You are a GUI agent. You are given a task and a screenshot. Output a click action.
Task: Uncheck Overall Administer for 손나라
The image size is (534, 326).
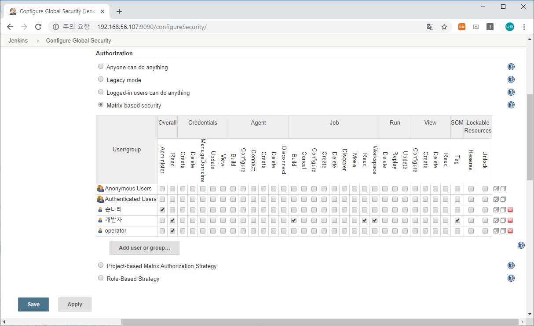point(162,210)
